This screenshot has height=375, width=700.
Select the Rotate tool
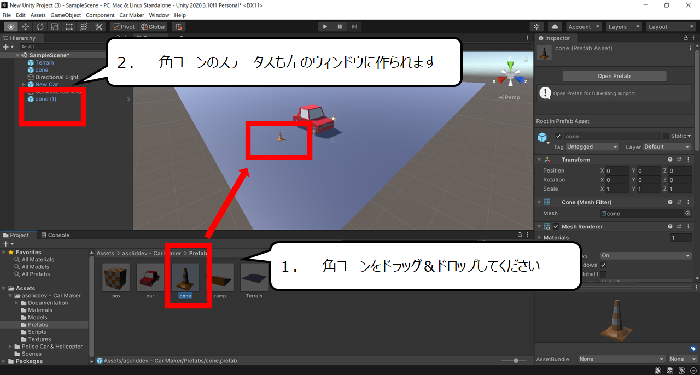pos(40,27)
